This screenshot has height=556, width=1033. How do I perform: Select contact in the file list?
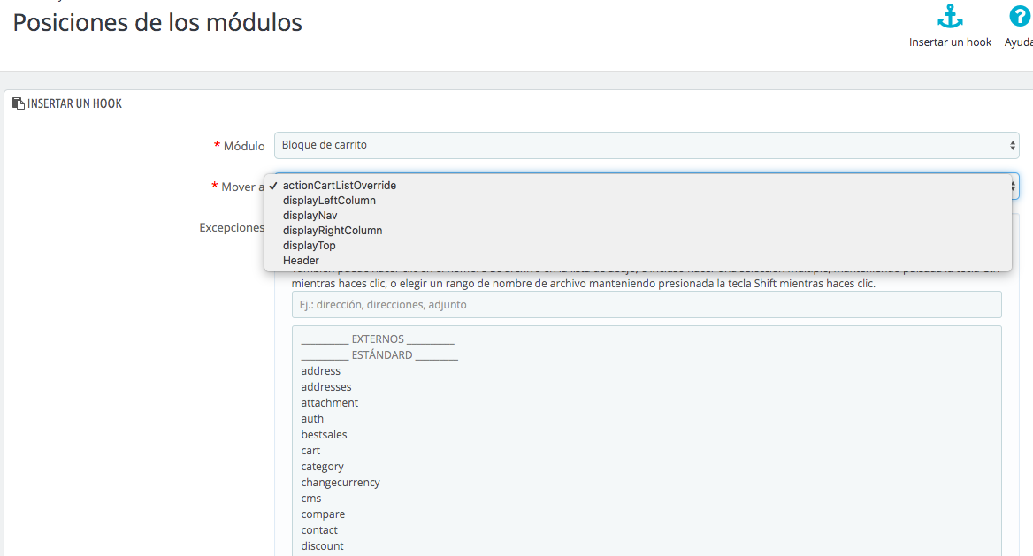point(319,529)
